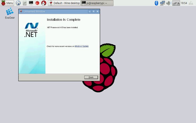
Task: Minimize the Unnamed Window
Action: pyautogui.click(x=90, y=11)
